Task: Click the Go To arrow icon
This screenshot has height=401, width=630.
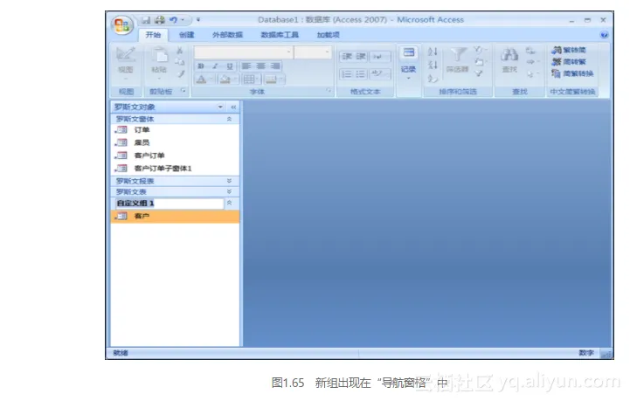Action: 532,62
